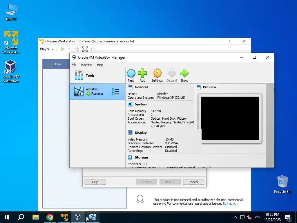
Task: Open the Windows Start menu
Action: point(7,217)
